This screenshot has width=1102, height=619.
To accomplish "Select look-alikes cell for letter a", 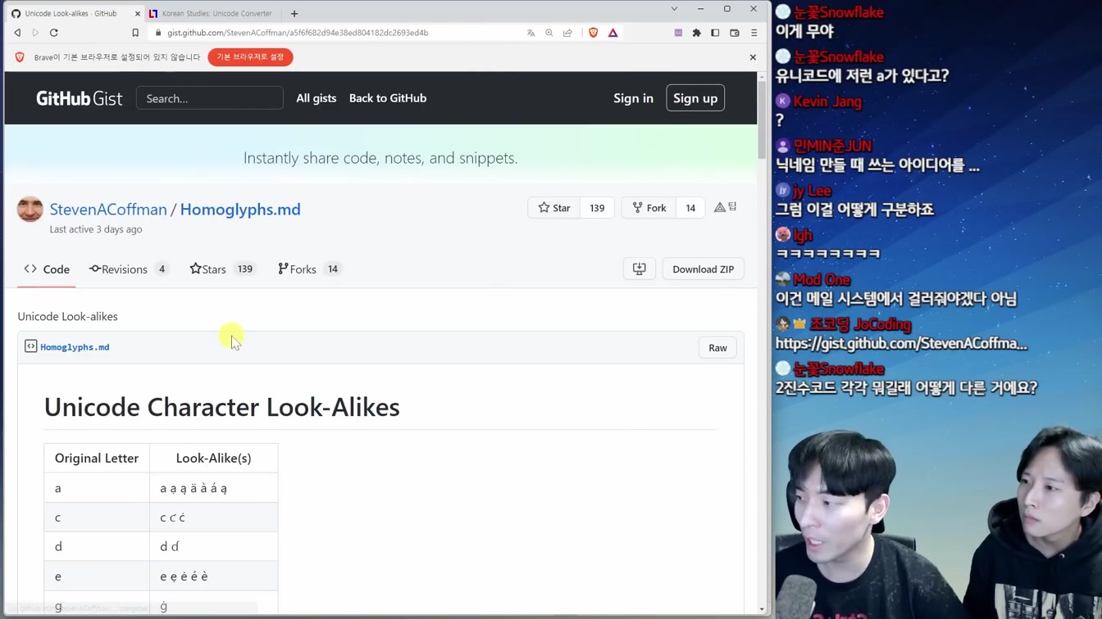I will [x=214, y=488].
